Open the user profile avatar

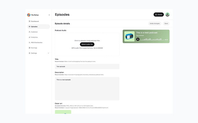(x=168, y=14)
